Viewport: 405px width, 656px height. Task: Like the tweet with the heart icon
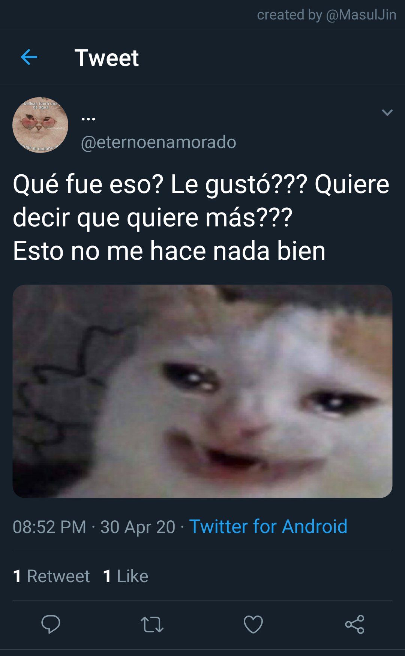[x=253, y=625]
